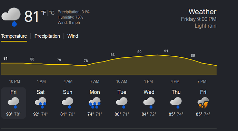Open the Wind tab
The height and width of the screenshot is (131, 238).
tap(73, 36)
